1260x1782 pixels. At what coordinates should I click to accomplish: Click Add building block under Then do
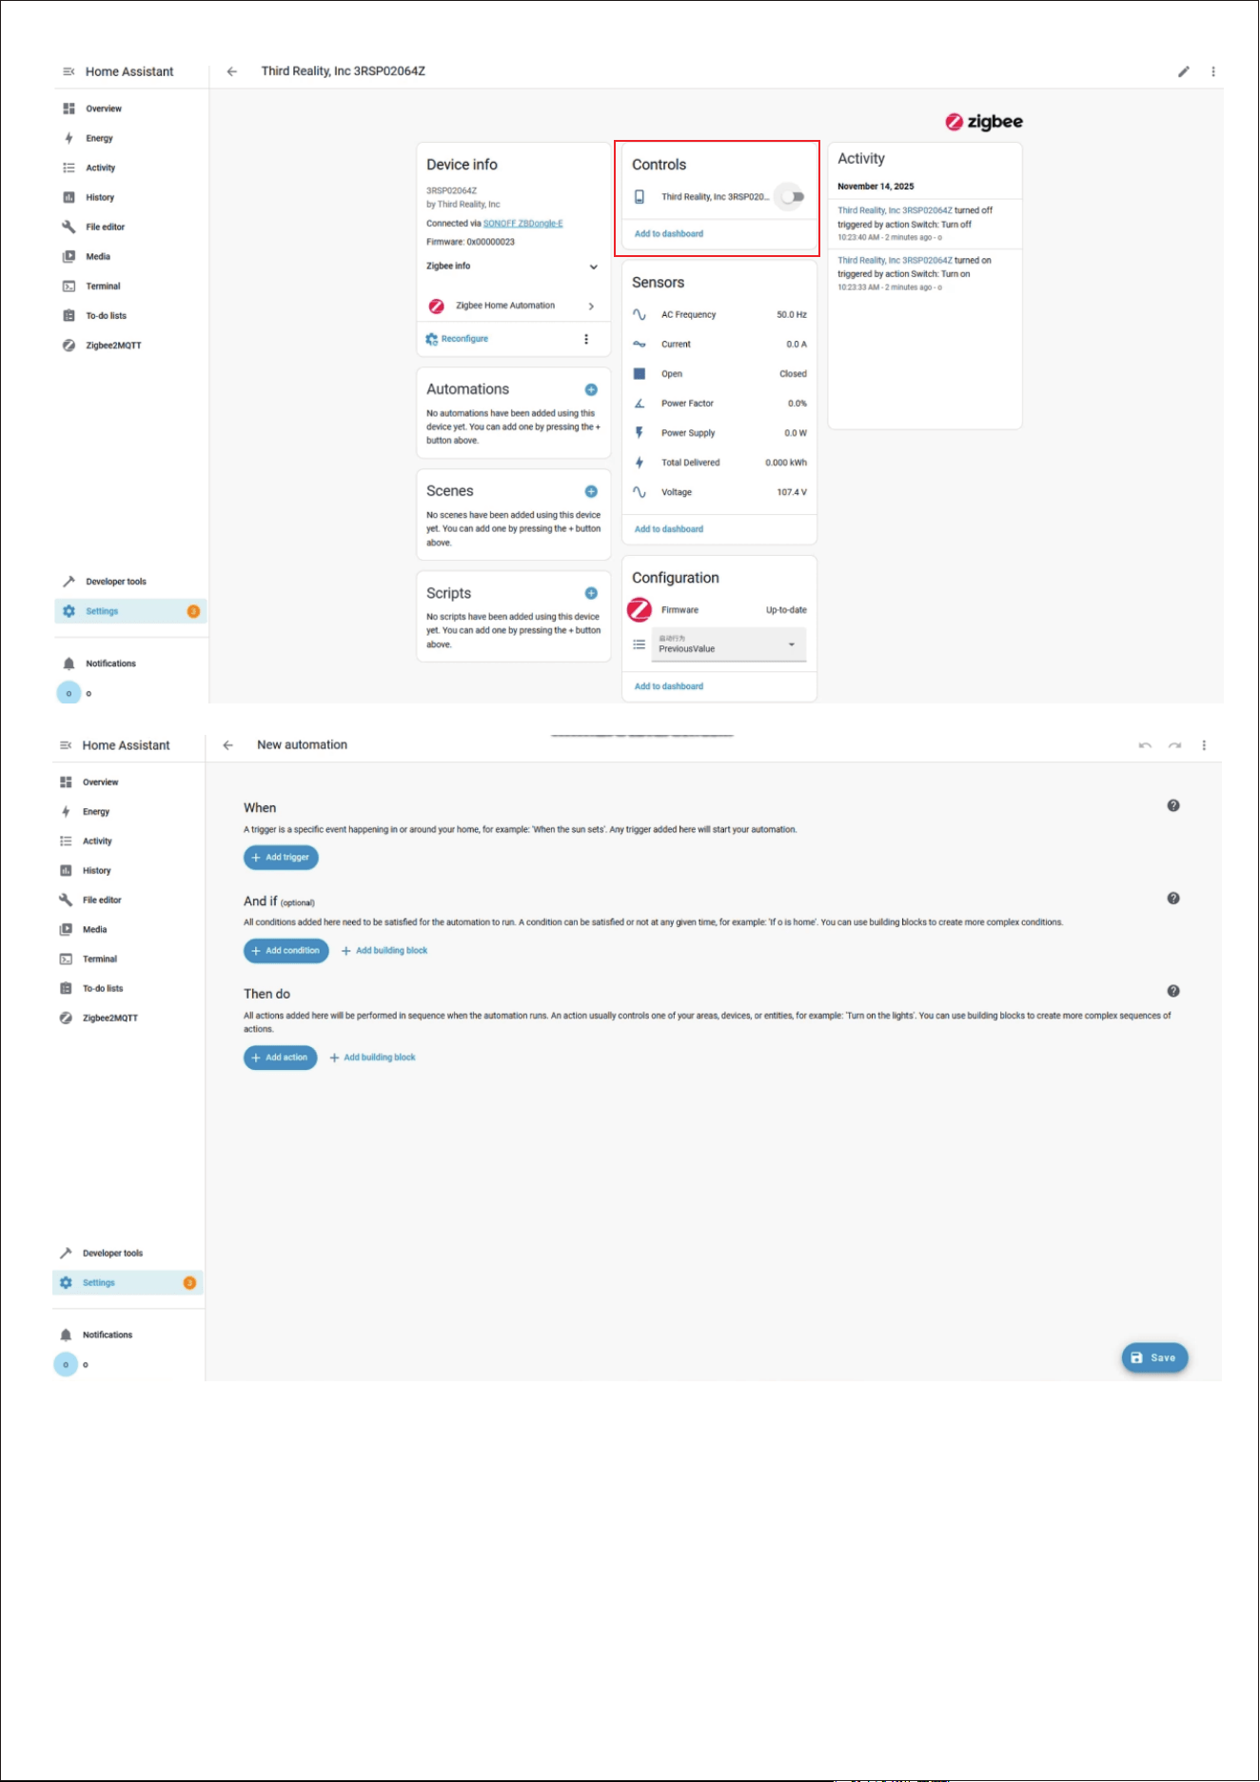(x=372, y=1058)
